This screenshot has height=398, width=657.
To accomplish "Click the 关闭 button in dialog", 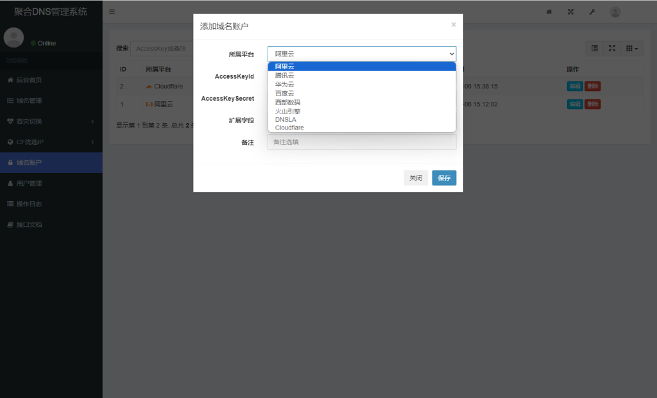I will point(416,178).
